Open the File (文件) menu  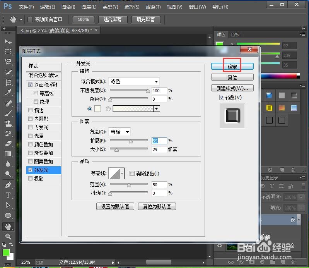26,7
